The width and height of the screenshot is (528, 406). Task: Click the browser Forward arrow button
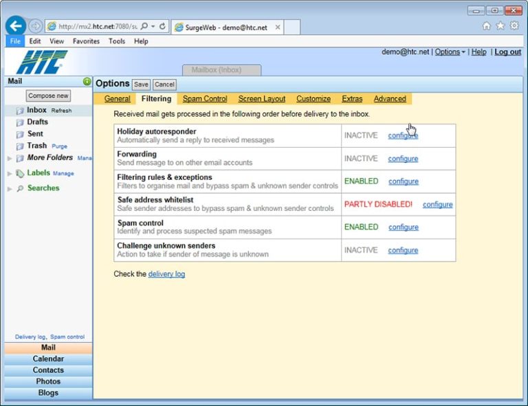point(35,26)
